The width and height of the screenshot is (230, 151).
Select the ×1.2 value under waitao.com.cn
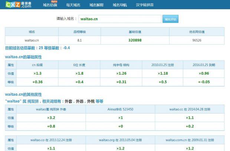(190, 148)
